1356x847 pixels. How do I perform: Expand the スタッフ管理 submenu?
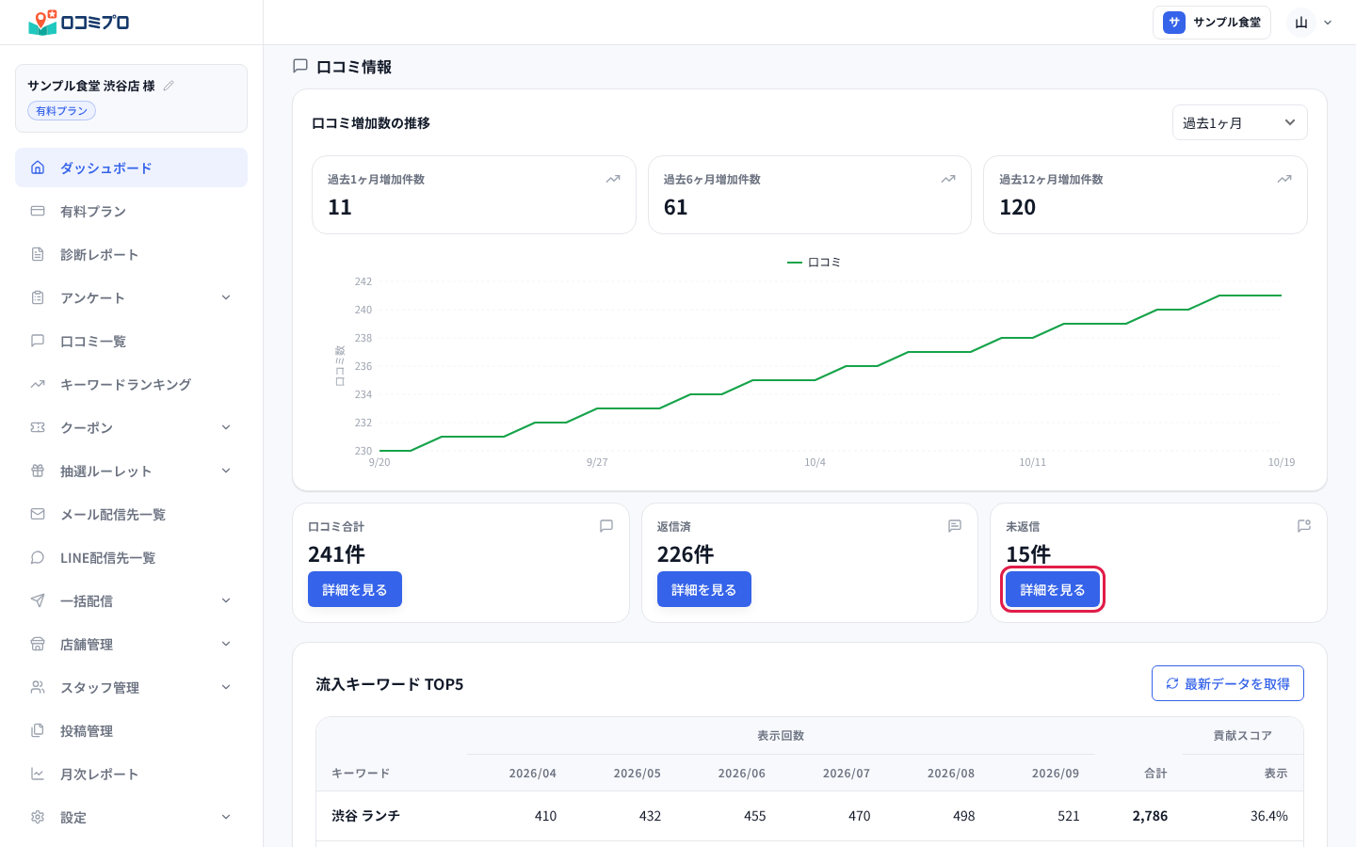(x=226, y=687)
